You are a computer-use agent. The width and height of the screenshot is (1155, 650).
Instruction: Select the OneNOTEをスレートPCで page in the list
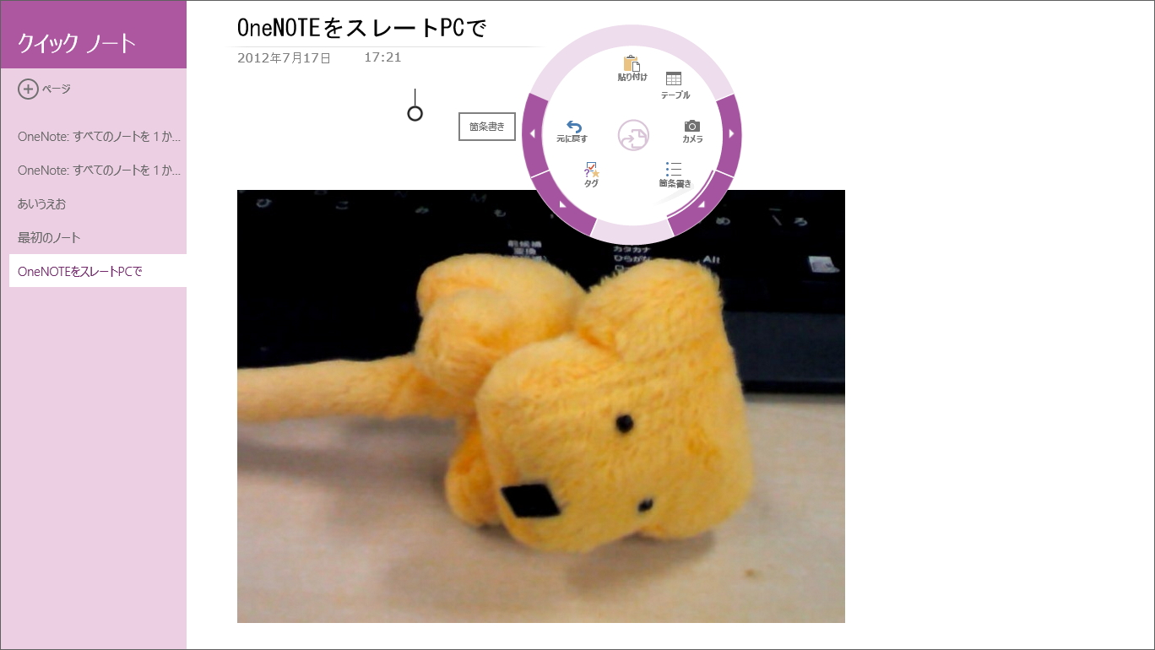click(98, 271)
